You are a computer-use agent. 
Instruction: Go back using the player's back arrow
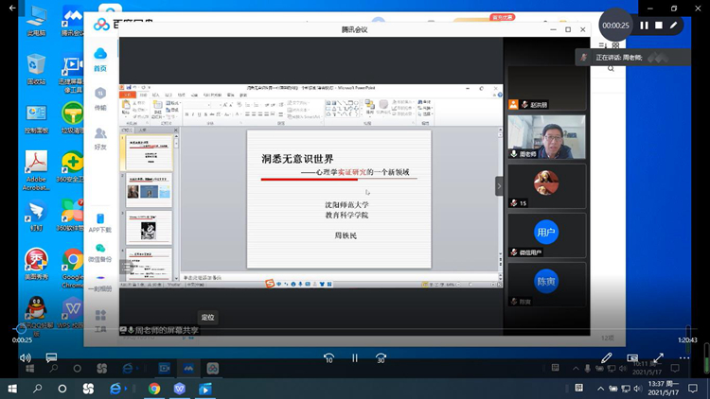click(x=12, y=8)
